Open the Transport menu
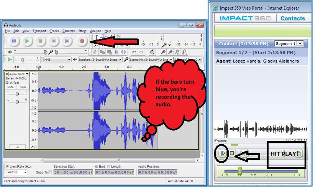Screen dimensions: 313x187 pyautogui.click(x=39, y=31)
